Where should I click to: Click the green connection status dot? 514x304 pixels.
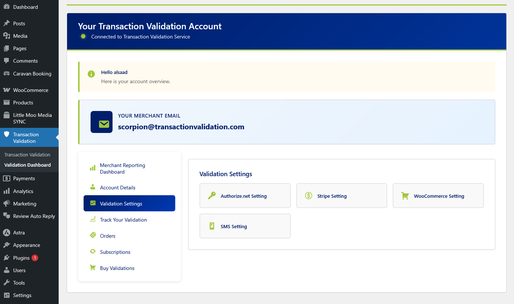tap(83, 36)
